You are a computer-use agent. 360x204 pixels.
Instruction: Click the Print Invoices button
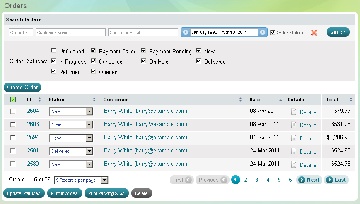click(x=64, y=193)
